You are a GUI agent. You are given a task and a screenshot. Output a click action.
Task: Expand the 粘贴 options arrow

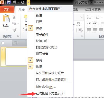tap(6, 30)
